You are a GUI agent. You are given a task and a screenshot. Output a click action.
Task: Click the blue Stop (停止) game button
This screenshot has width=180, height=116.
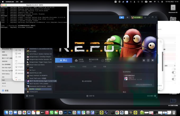coord(63,60)
